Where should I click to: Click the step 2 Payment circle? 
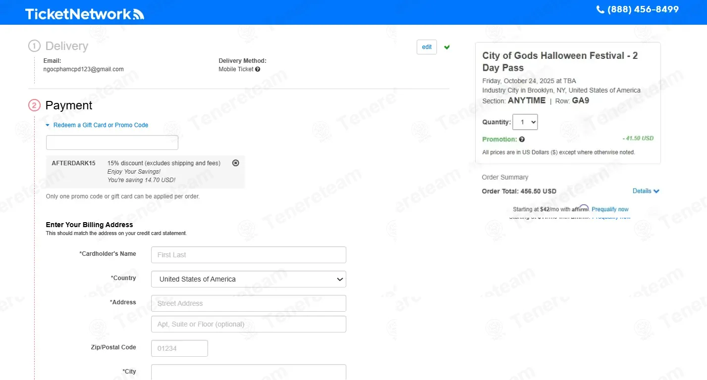[34, 105]
